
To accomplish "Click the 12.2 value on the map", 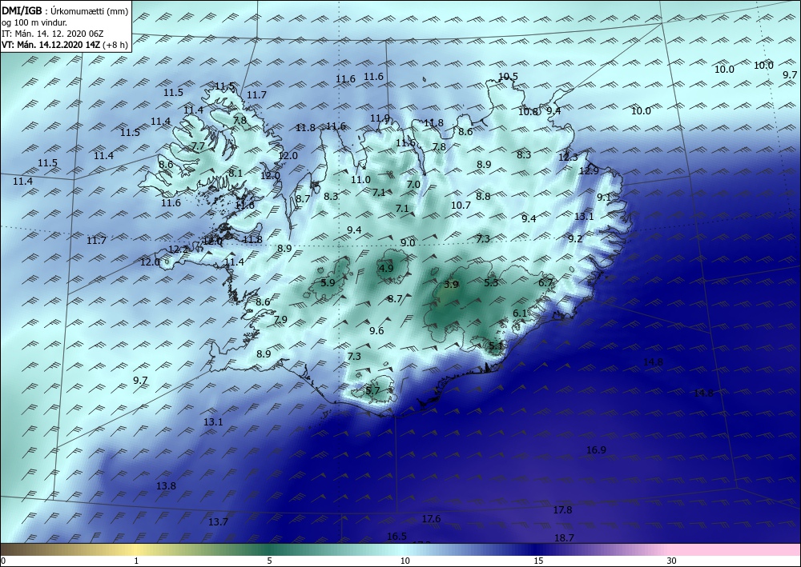I will [x=178, y=250].
